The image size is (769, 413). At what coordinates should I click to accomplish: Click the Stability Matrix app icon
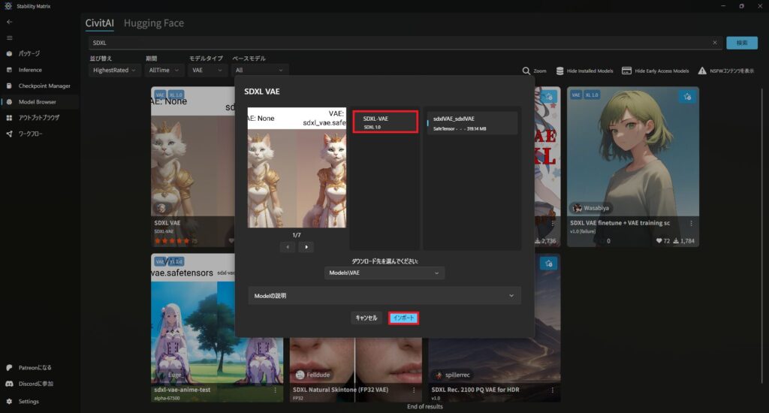coord(8,6)
